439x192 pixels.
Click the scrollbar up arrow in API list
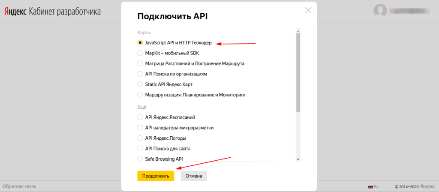298,31
